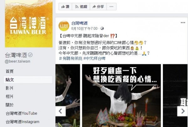Show the previous photo with the left arrow

tap(60, 111)
